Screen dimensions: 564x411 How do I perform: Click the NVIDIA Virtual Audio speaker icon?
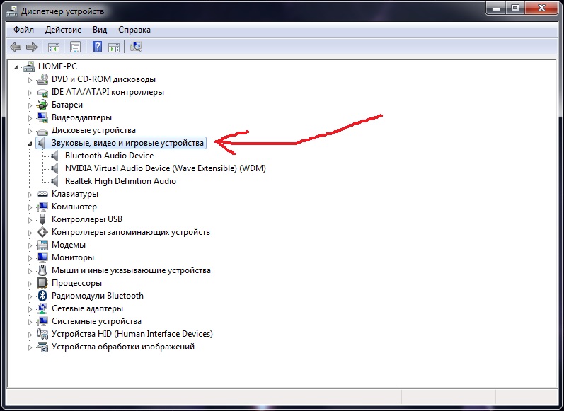54,168
